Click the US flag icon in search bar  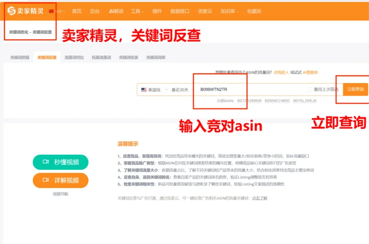click(144, 90)
